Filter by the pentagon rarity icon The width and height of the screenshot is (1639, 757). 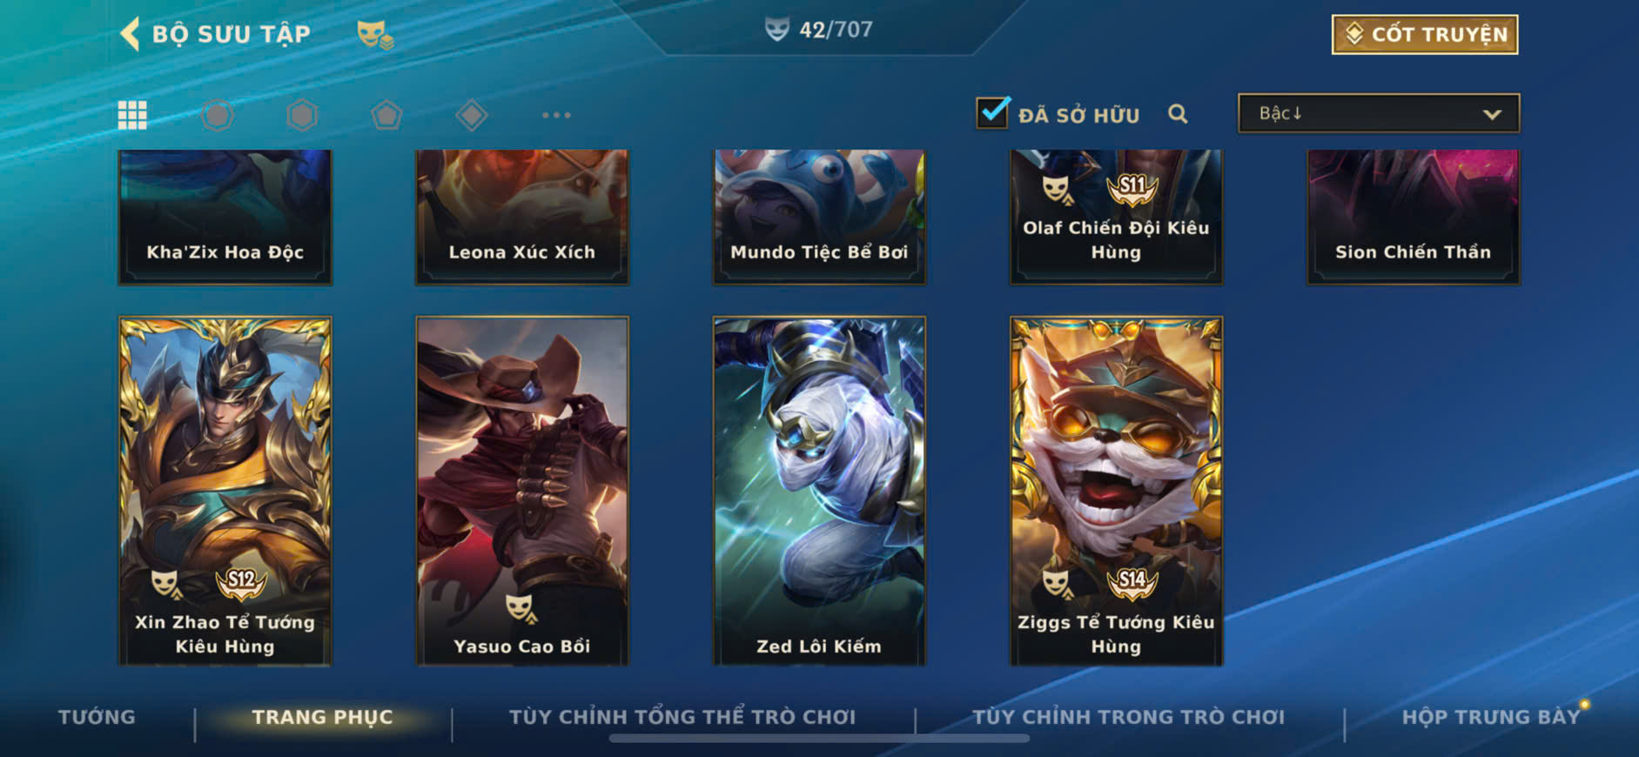point(386,115)
